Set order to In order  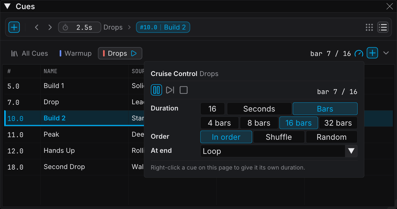point(226,137)
